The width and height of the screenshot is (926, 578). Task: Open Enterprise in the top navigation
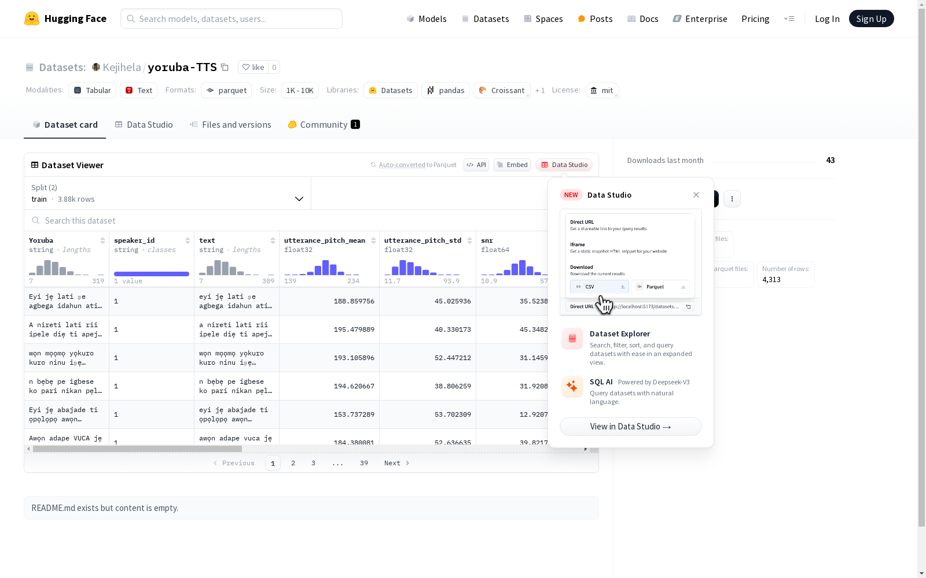(x=700, y=18)
